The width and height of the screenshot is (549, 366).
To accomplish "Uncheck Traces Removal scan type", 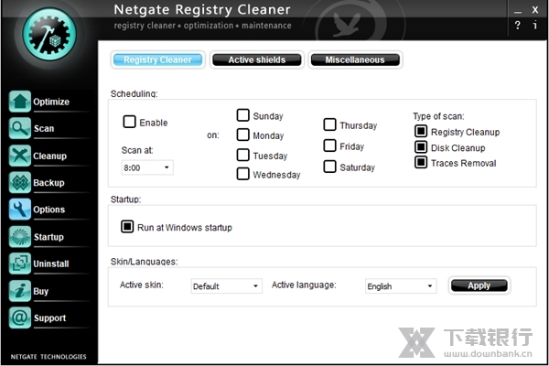I will coord(421,163).
